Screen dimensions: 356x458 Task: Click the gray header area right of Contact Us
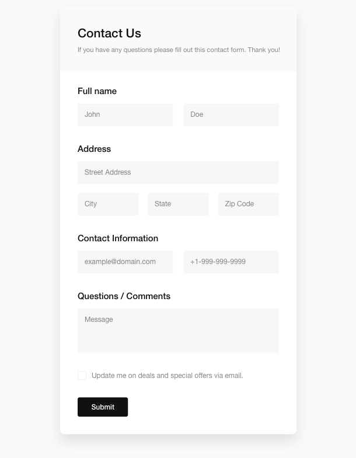(x=222, y=32)
